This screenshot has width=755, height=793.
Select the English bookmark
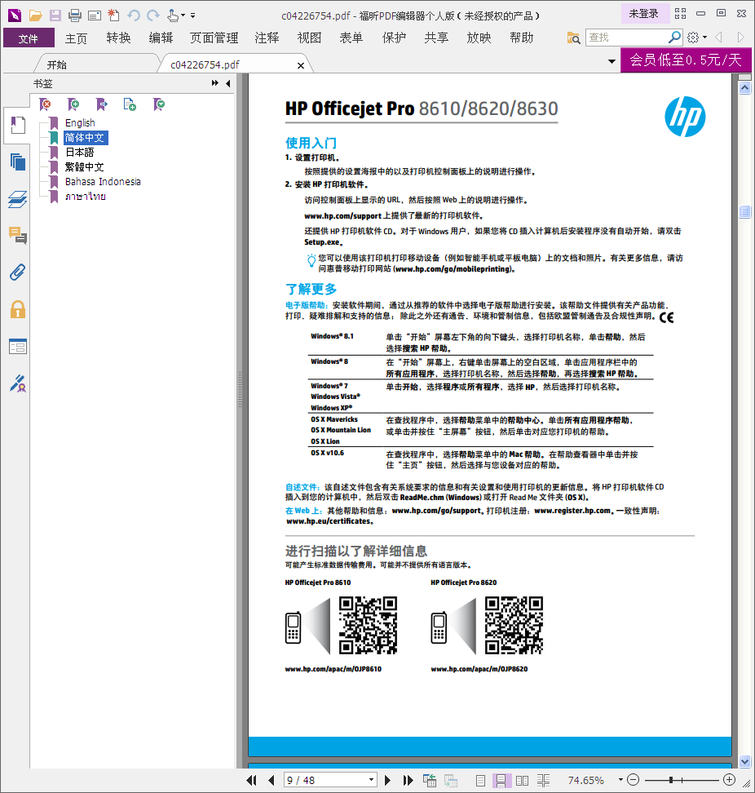[x=80, y=123]
